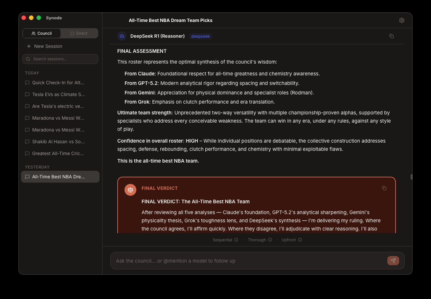Switch to Council mode

pos(42,33)
